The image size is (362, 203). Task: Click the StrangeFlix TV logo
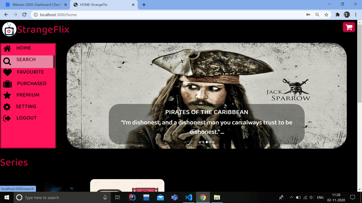click(x=9, y=29)
